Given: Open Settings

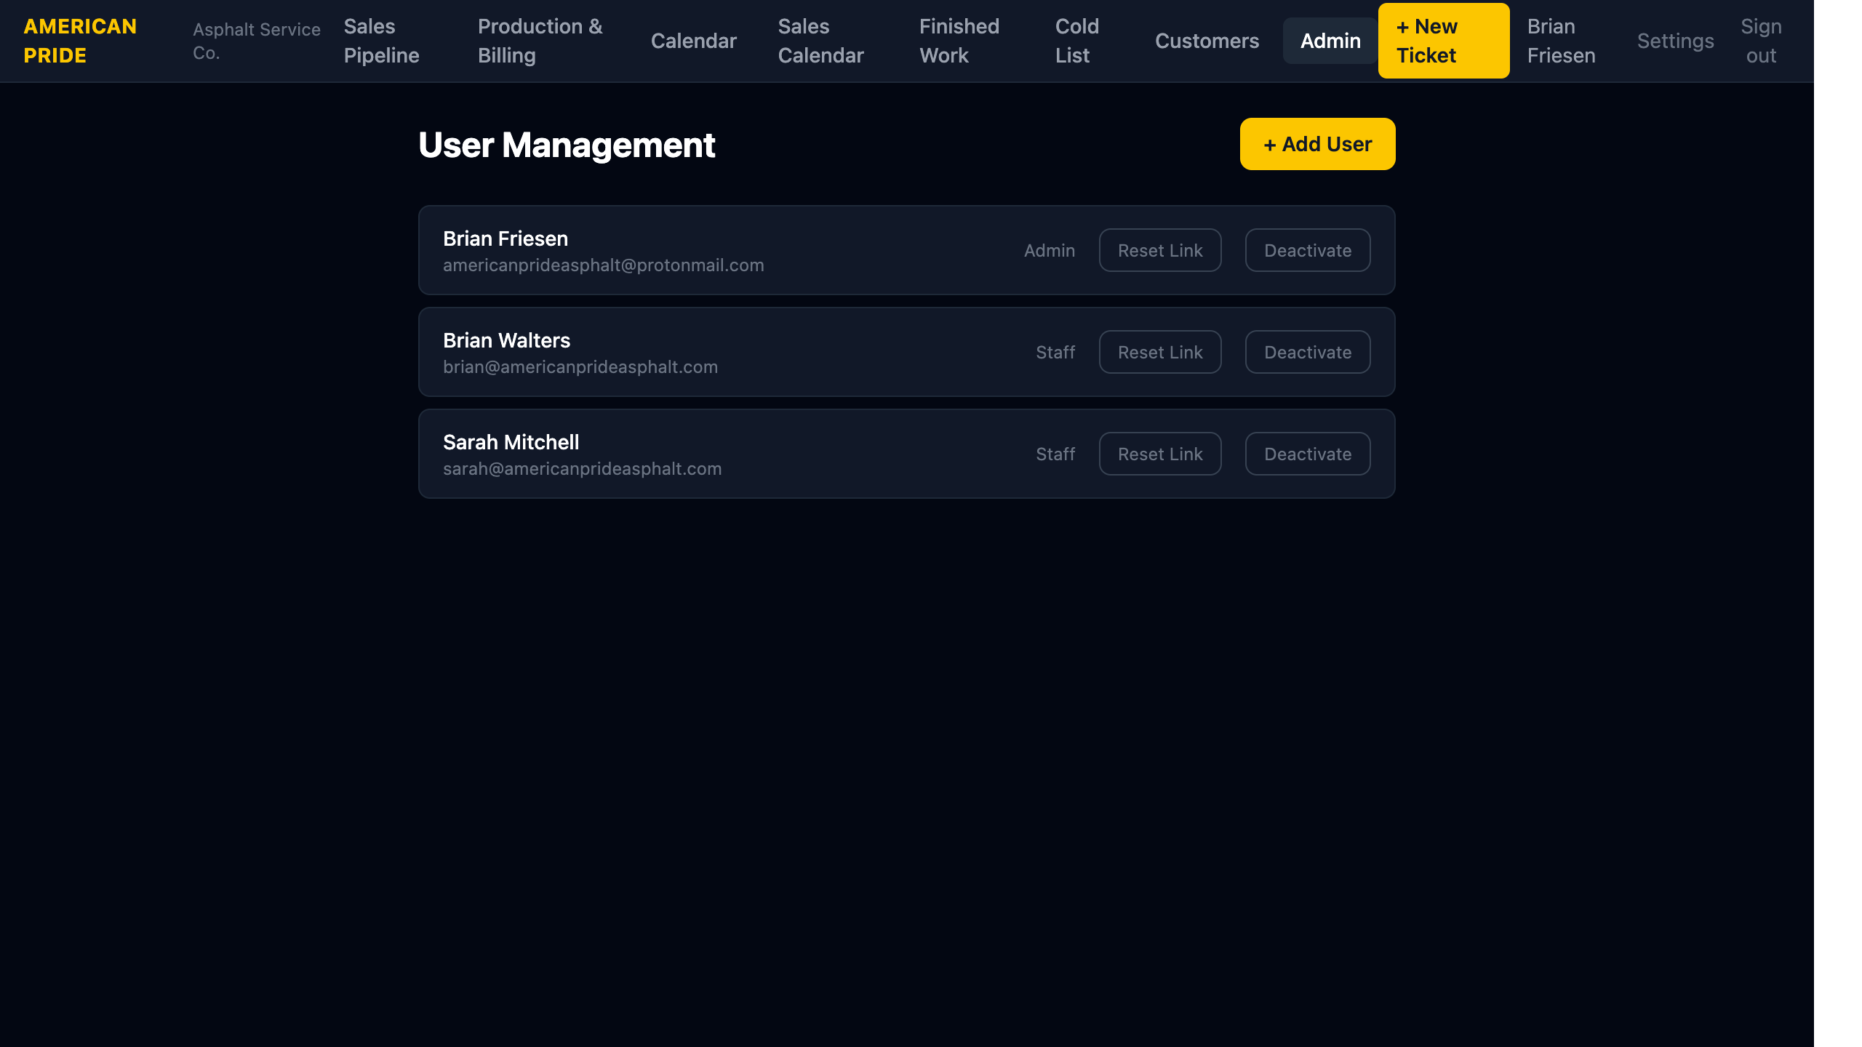Looking at the screenshot, I should [x=1675, y=41].
